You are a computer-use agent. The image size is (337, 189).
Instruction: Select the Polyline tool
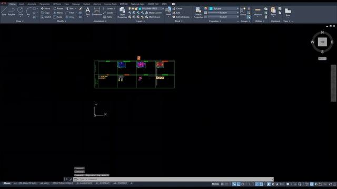point(12,11)
